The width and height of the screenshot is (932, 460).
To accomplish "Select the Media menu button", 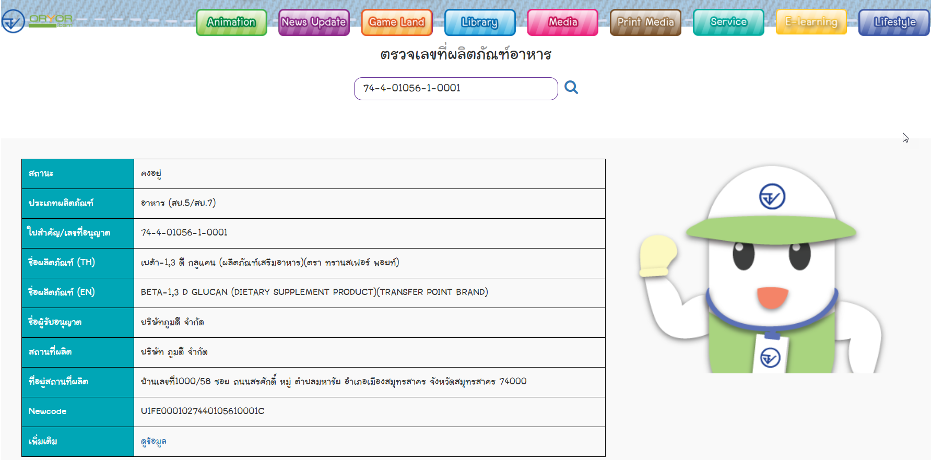I will (563, 22).
